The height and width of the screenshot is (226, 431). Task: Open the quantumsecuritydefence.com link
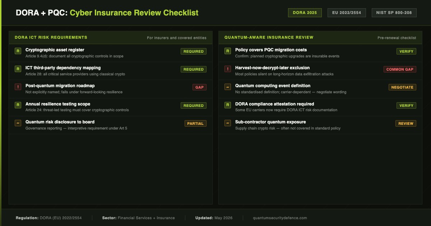point(280,218)
